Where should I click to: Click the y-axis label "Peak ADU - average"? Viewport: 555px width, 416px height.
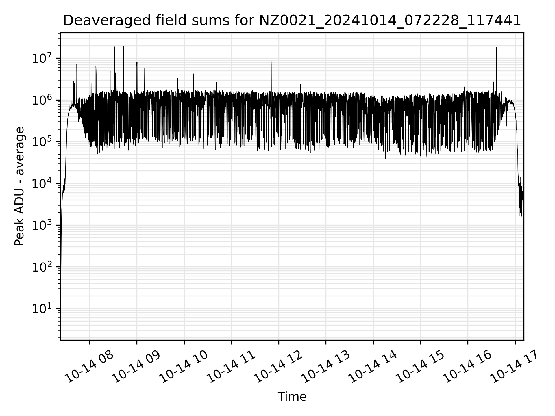click(19, 186)
